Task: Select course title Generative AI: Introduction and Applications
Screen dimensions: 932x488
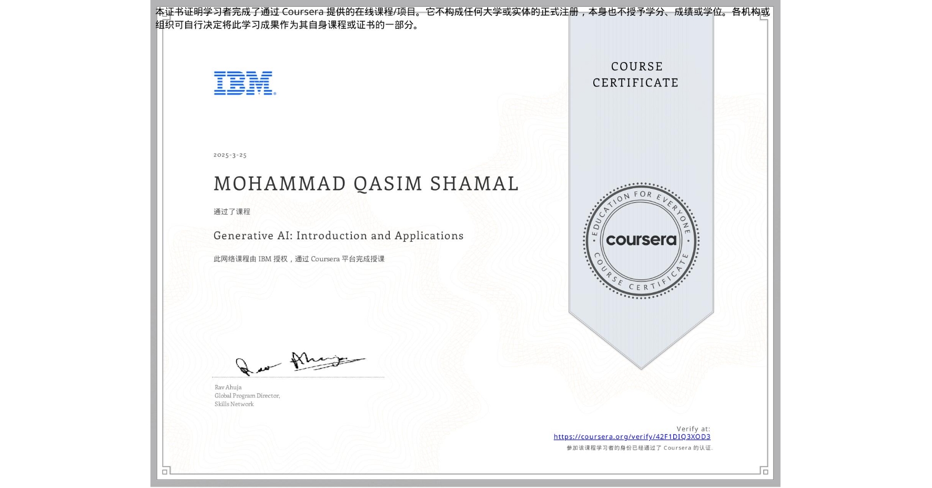Action: click(338, 236)
